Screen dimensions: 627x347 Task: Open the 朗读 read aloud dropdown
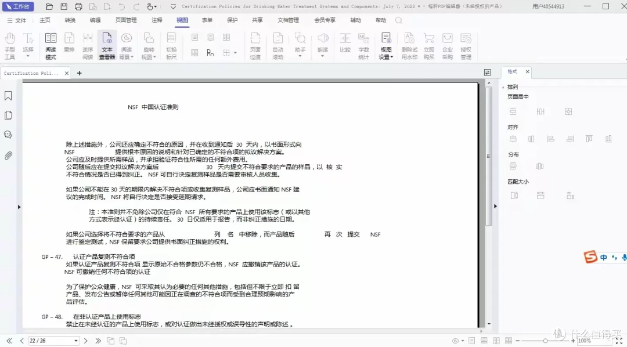(322, 56)
